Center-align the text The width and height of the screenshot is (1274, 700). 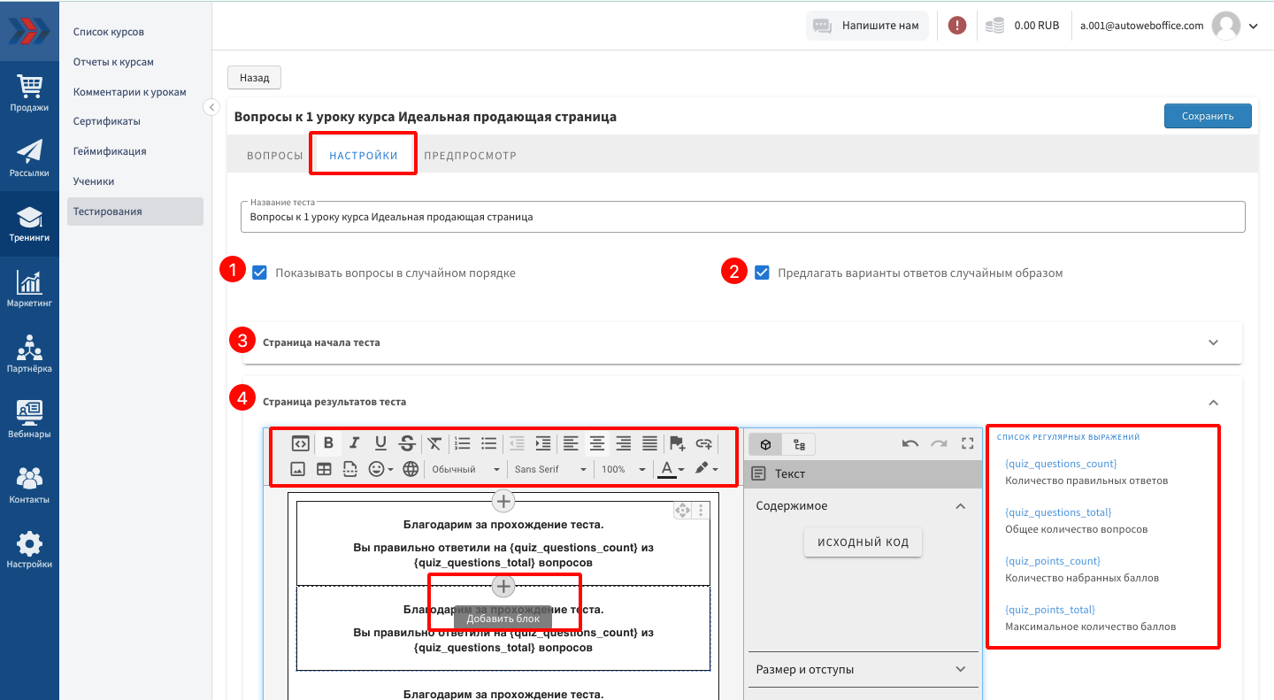(x=598, y=443)
